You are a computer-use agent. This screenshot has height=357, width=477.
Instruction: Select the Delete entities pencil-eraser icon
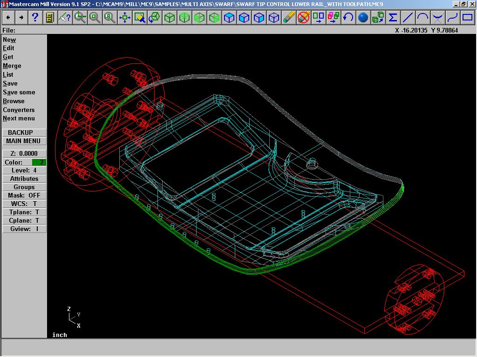tap(289, 18)
